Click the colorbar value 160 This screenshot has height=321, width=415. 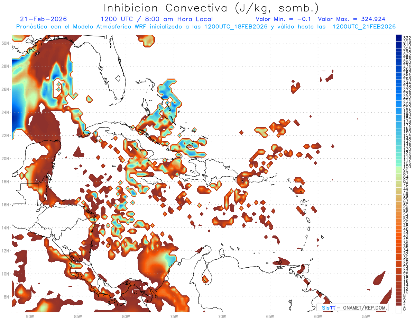click(x=407, y=132)
